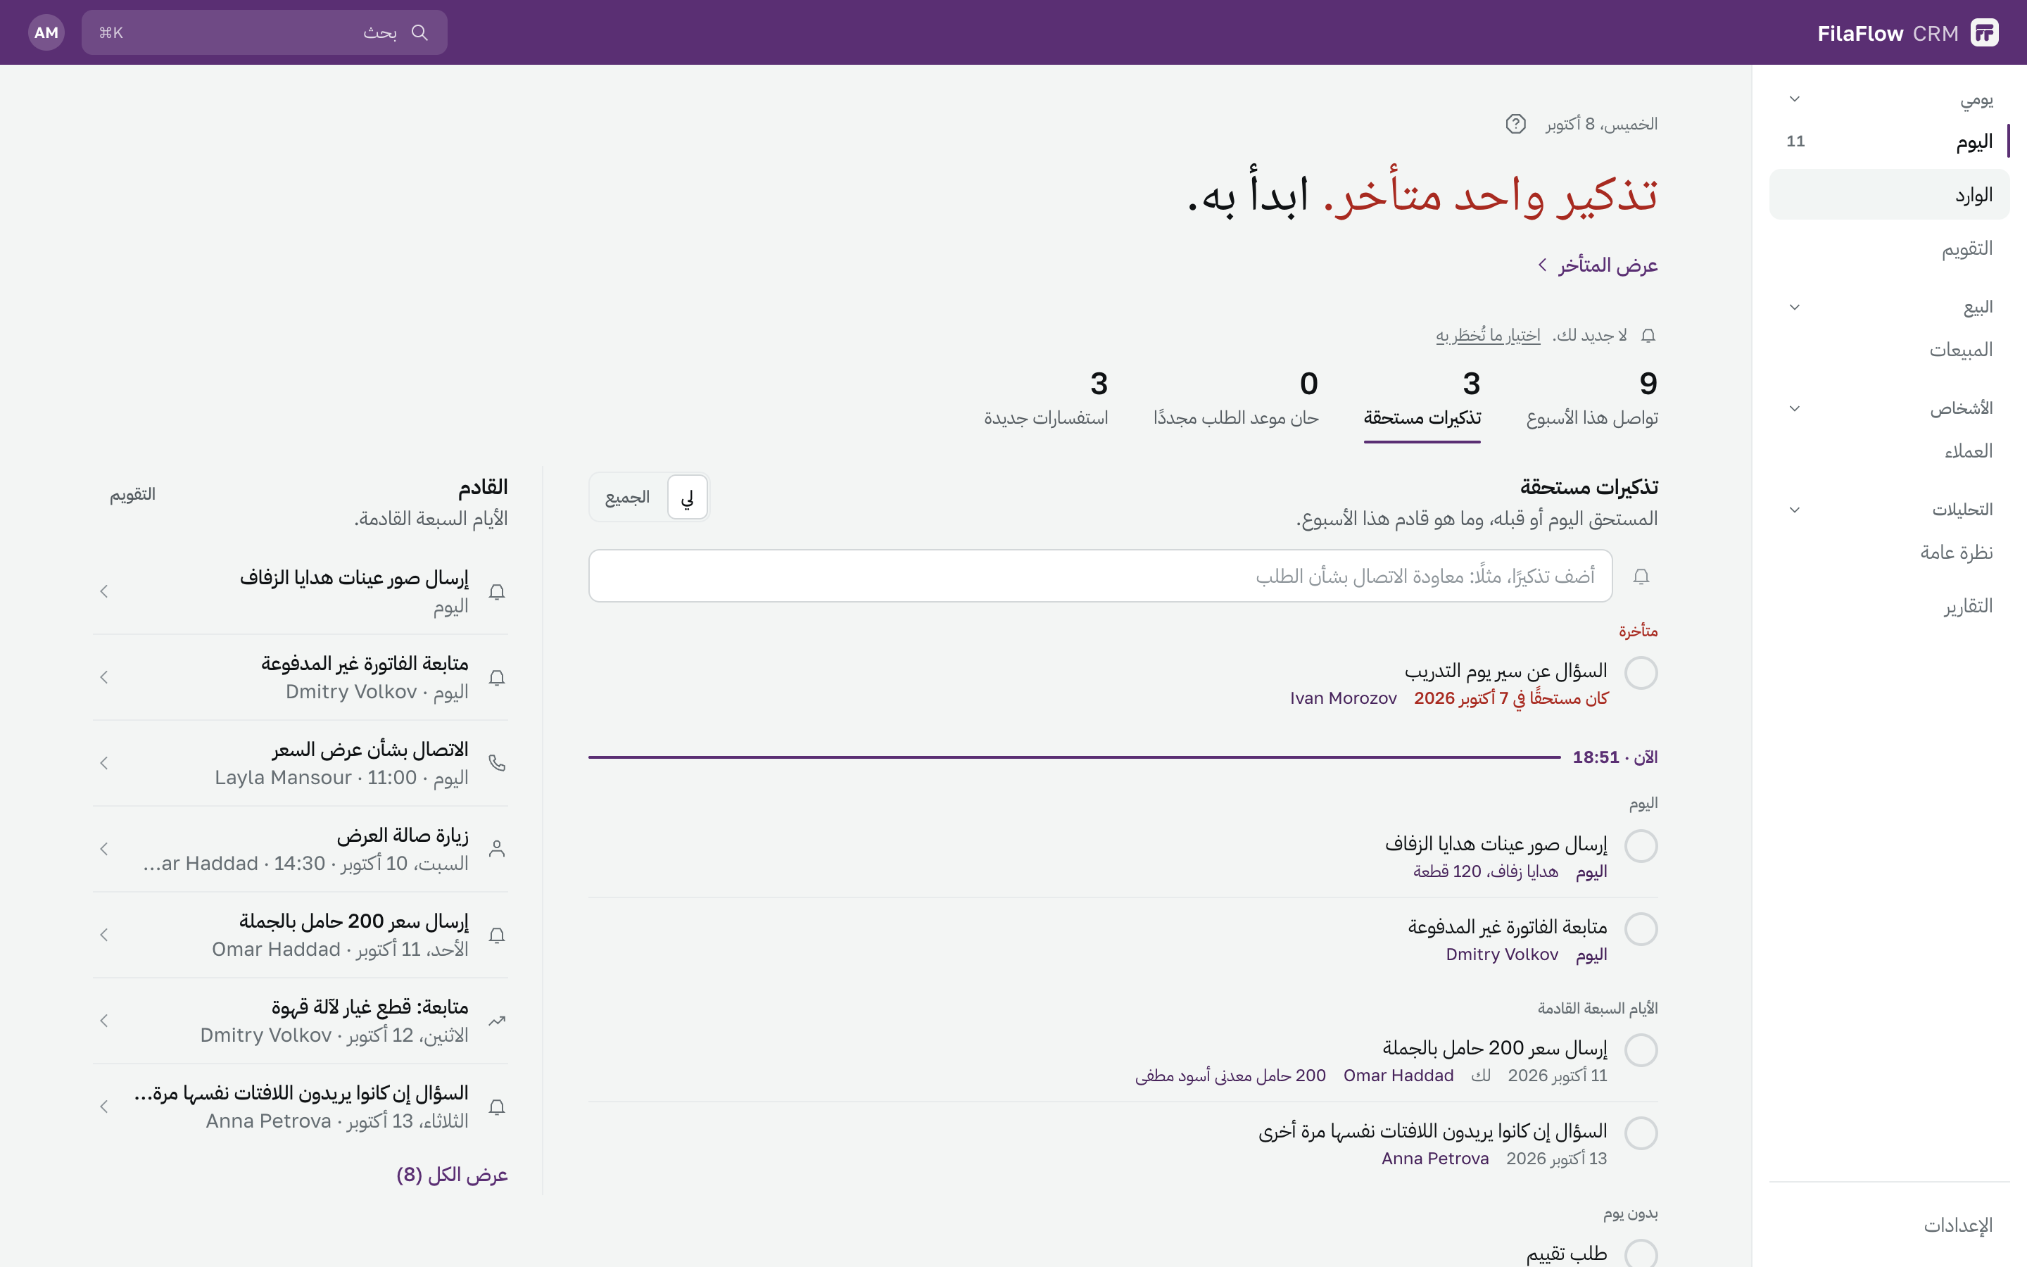Click the bell icon of upcoming 'السؤال إن كانوا يريدون اللافتات'
The width and height of the screenshot is (2027, 1267).
(x=497, y=1107)
